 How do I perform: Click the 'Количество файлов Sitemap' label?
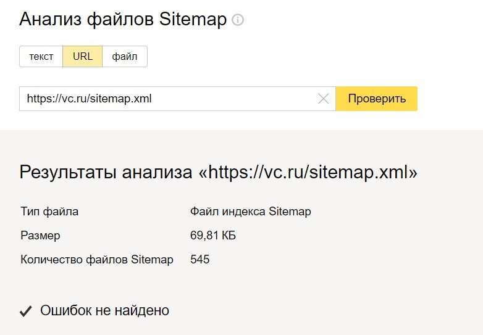click(97, 260)
